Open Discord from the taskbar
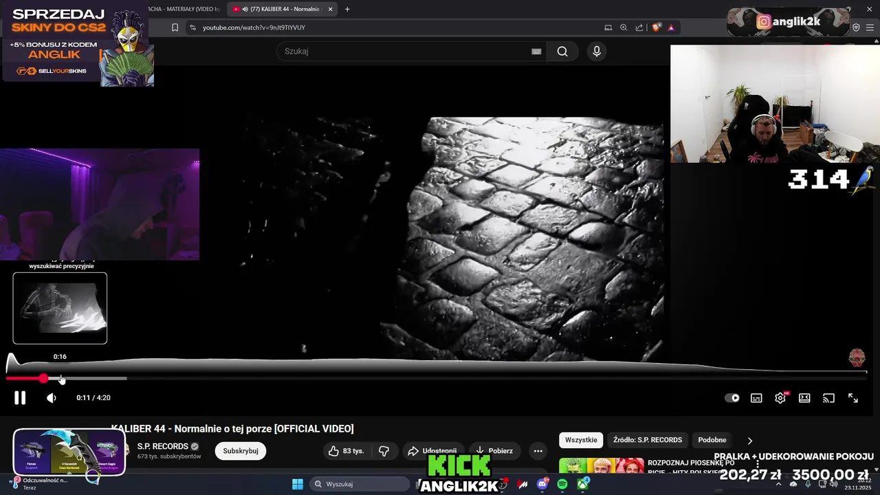The height and width of the screenshot is (495, 880). pos(542,484)
